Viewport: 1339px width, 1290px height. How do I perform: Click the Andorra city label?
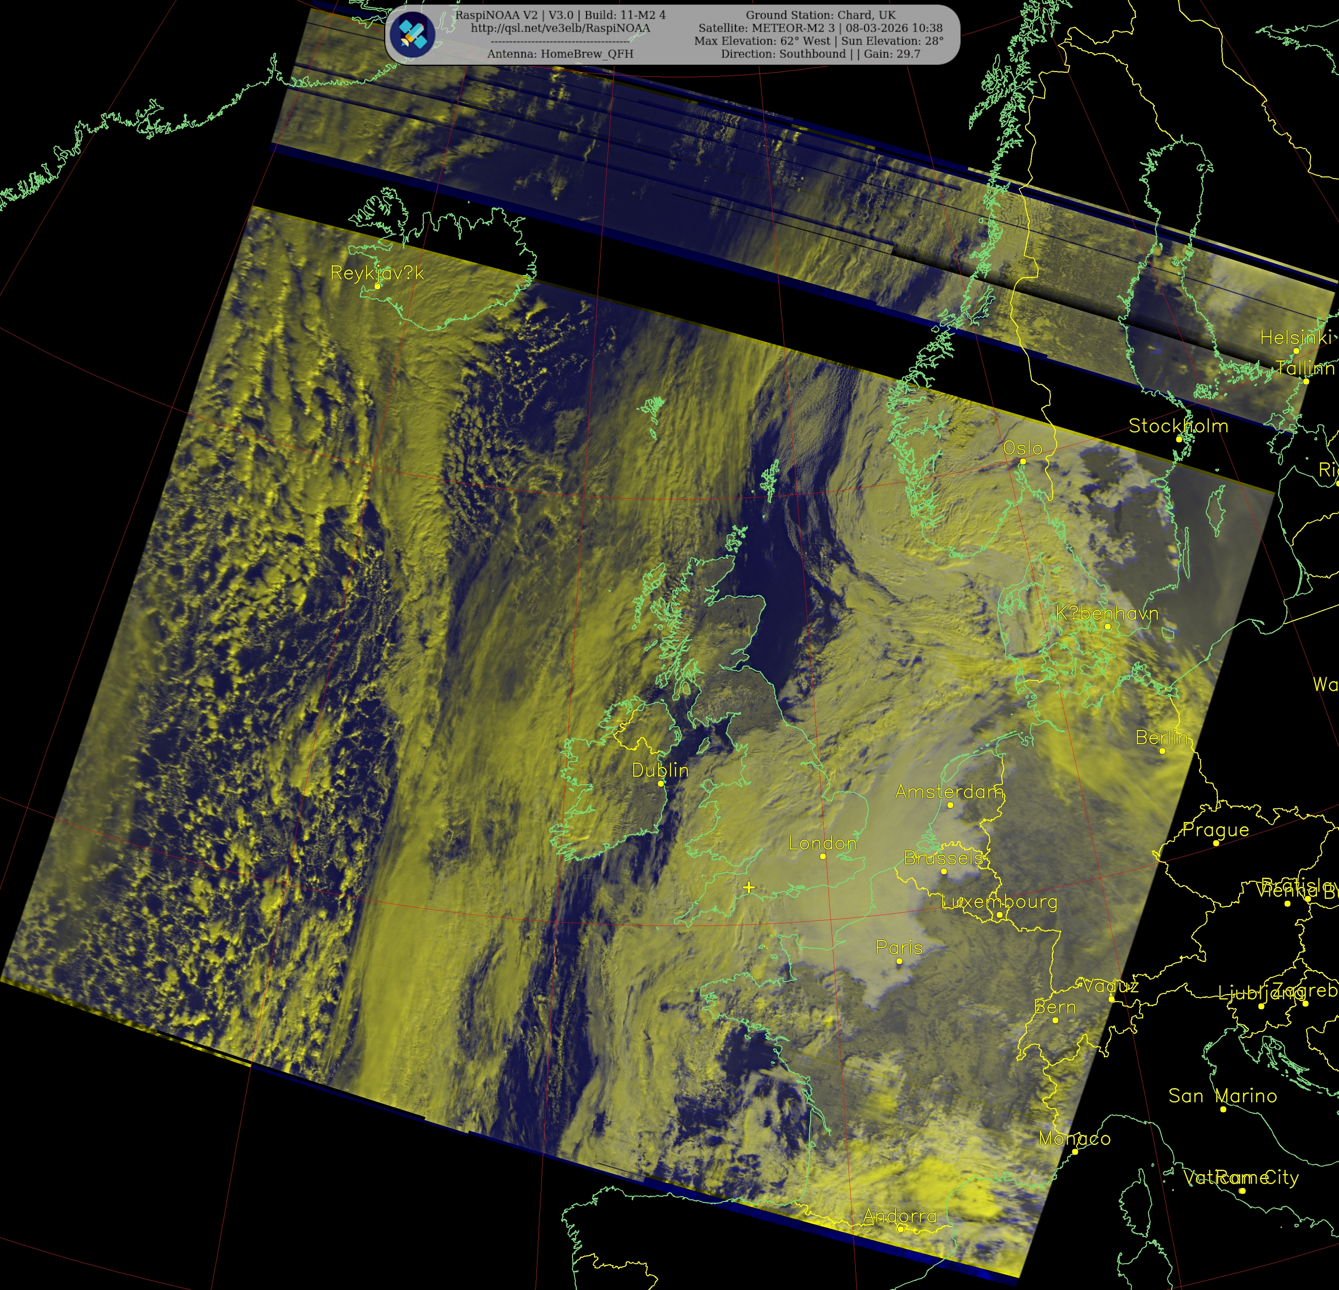[x=899, y=1216]
